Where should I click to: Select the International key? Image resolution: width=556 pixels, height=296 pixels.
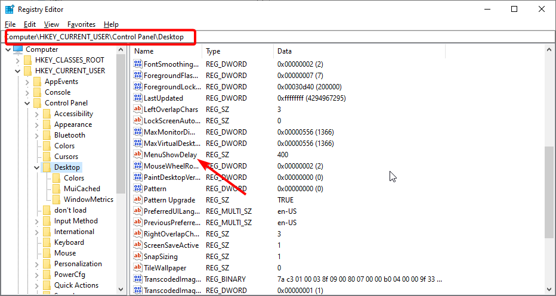pyautogui.click(x=74, y=232)
